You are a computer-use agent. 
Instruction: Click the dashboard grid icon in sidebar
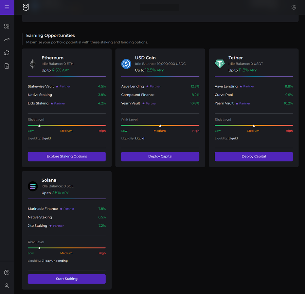tap(7, 26)
